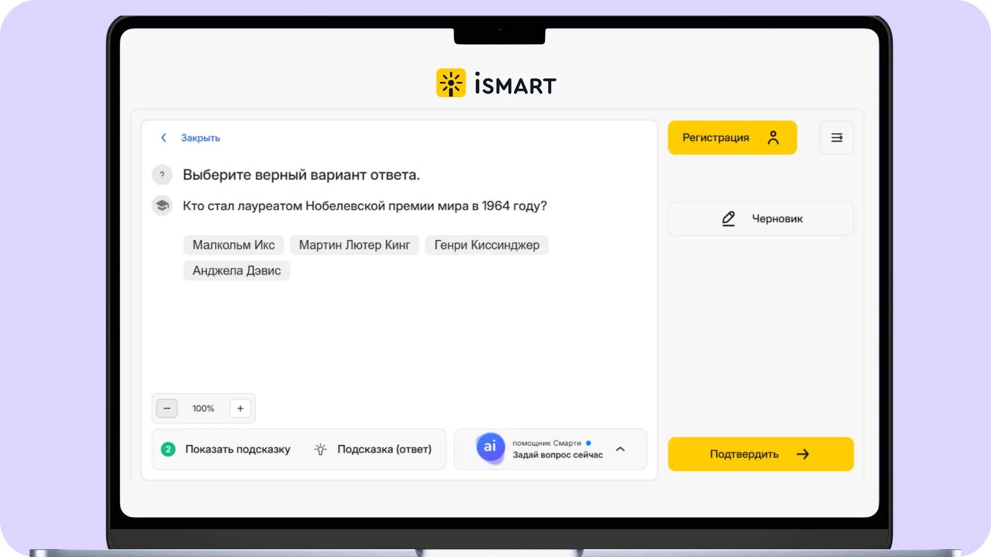Click the lightbulb hint icon
The width and height of the screenshot is (991, 557).
click(321, 449)
